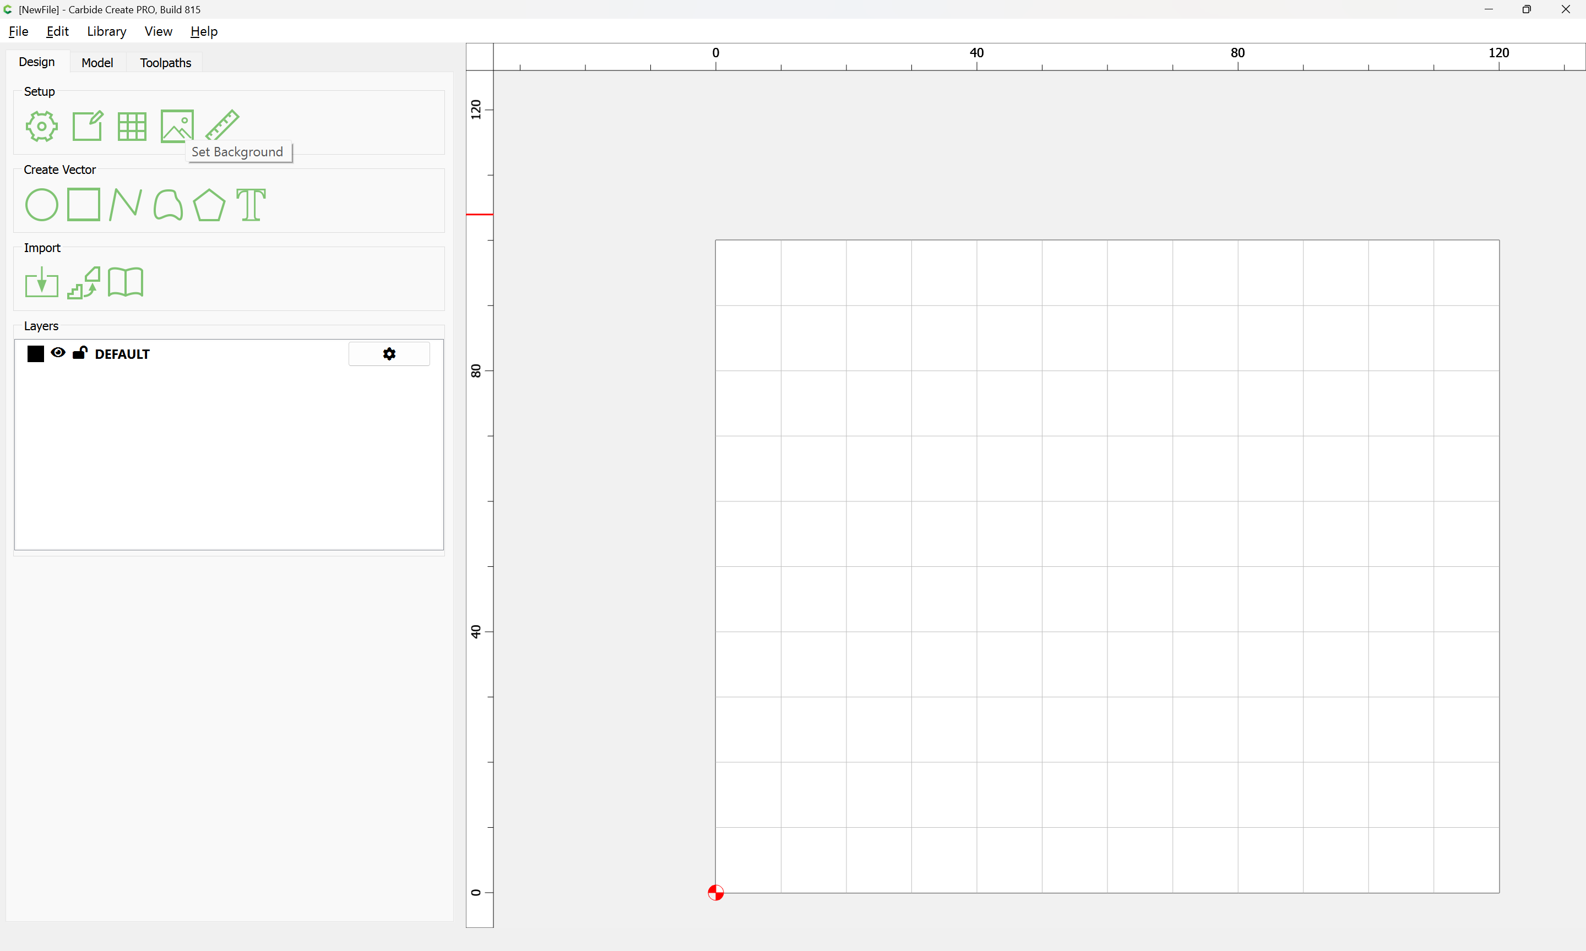Viewport: 1586px width, 951px height.
Task: Toggle lock on DEFAULT layer
Action: [79, 352]
